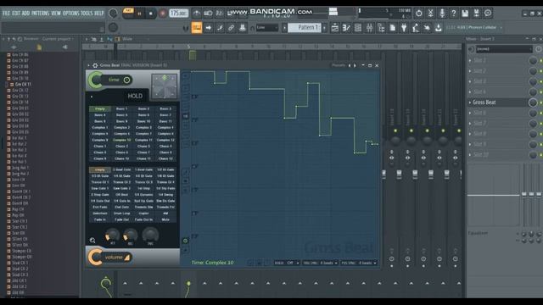This screenshot has width=543, height=305.
Task: Open the Channel rack icon
Action: 358,28
